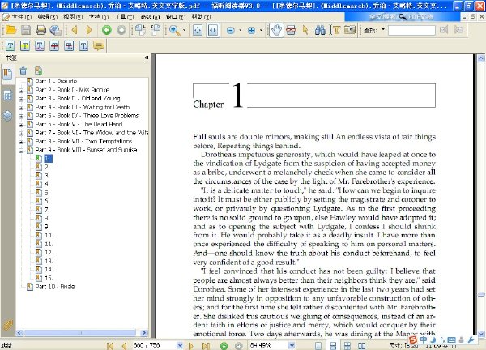
Task: Toggle Fit Width view button
Action: pos(213,30)
